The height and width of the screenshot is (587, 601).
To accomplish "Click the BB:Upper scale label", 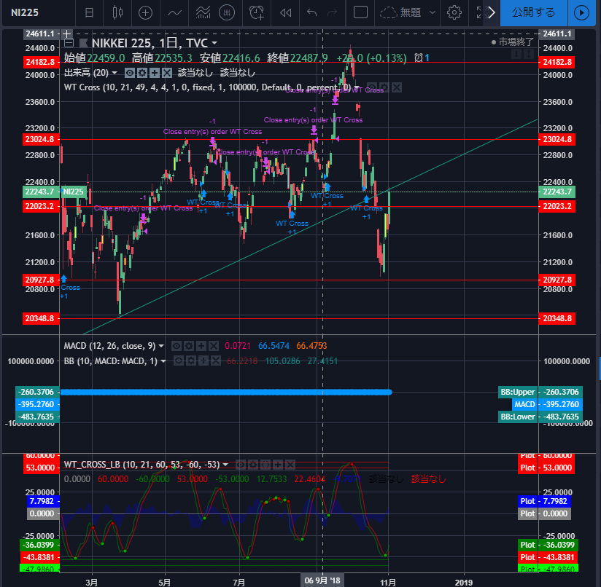I will click(x=518, y=392).
